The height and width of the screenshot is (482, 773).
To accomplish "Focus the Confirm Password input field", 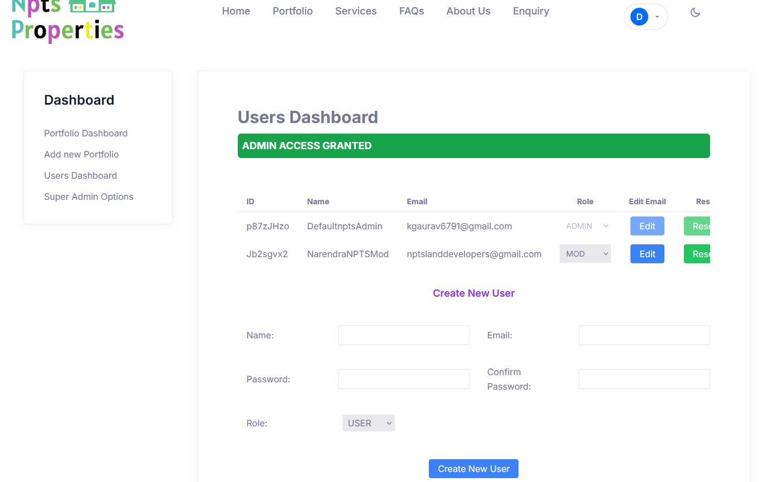I will (644, 379).
